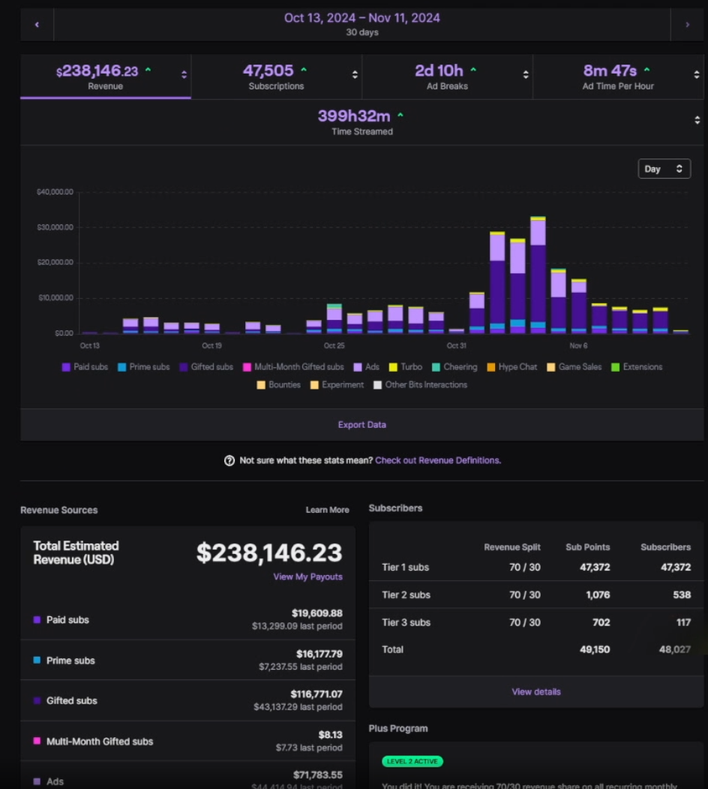Image resolution: width=708 pixels, height=789 pixels.
Task: Toggle Paid subs series in chart legend
Action: [85, 367]
